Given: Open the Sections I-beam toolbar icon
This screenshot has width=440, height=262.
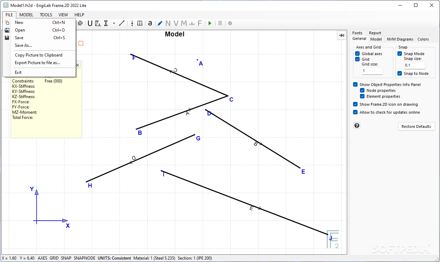Looking at the screenshot, I should pos(106,23).
